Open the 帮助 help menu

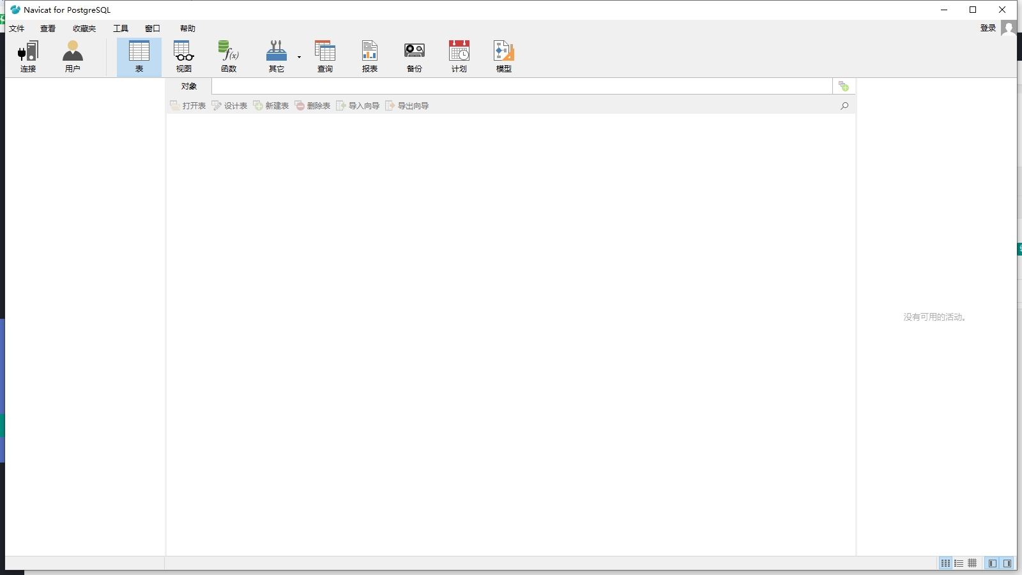pyautogui.click(x=188, y=28)
